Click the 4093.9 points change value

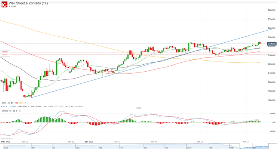pyautogui.click(x=4, y=107)
